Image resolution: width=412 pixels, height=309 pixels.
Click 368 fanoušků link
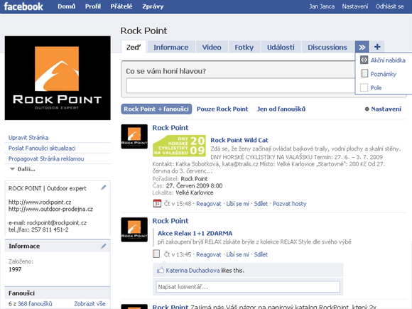point(35,304)
